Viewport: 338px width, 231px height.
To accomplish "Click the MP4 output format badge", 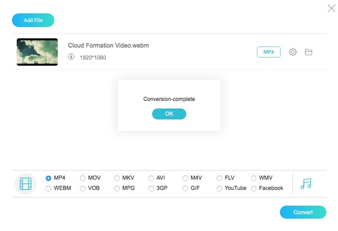I will [269, 52].
